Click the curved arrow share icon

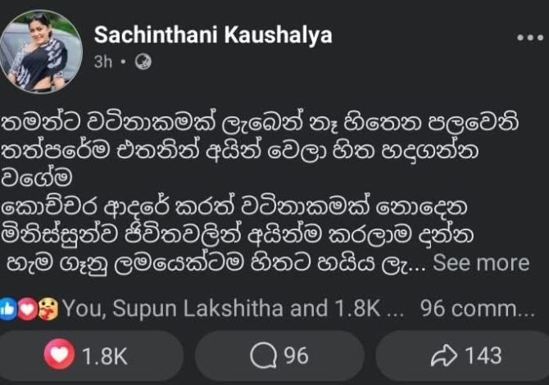444,356
